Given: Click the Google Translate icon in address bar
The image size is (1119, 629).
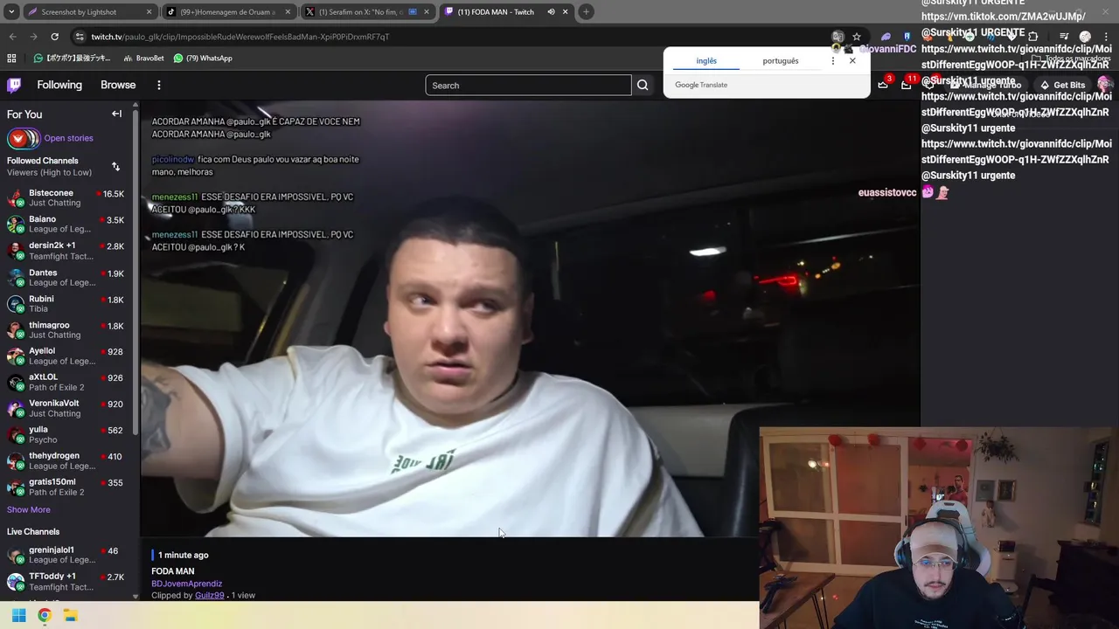Looking at the screenshot, I should tap(838, 37).
